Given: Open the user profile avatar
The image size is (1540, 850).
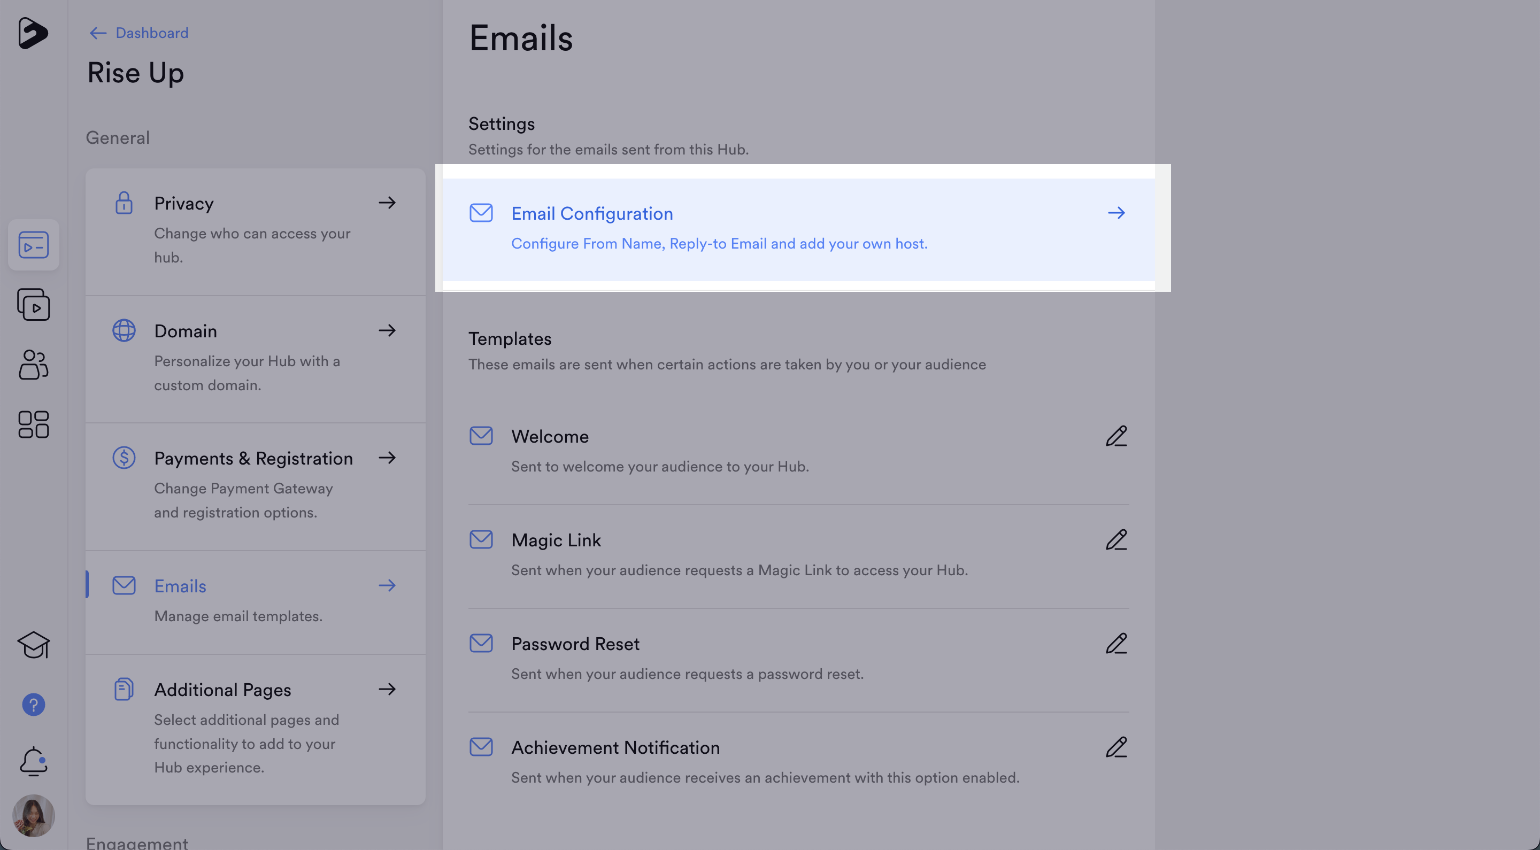Looking at the screenshot, I should (x=34, y=815).
